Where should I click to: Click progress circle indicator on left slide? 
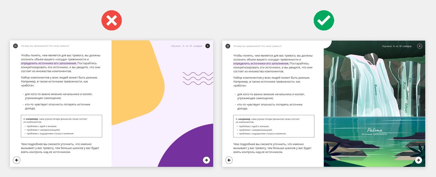(208, 46)
